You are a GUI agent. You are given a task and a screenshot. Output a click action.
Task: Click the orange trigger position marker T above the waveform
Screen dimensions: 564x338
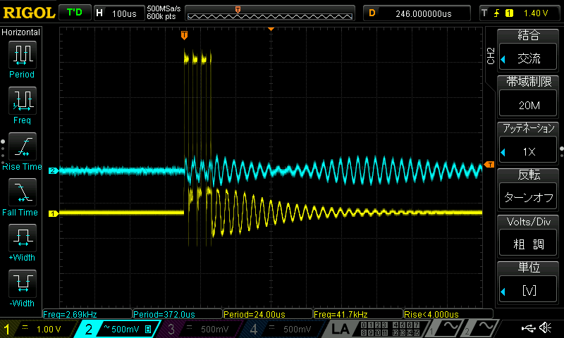[x=184, y=35]
